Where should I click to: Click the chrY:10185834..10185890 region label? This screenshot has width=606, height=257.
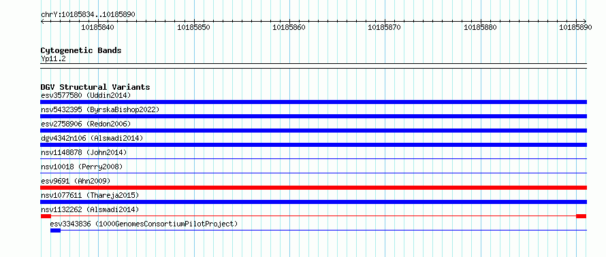pyautogui.click(x=88, y=14)
